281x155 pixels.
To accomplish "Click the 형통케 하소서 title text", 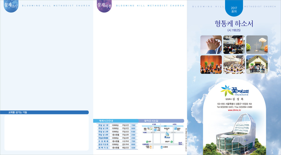I will tap(234, 24).
